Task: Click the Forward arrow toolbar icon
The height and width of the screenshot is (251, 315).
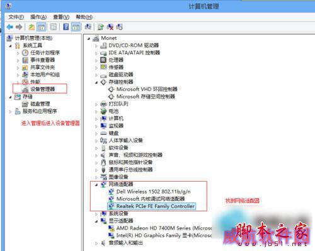Action: pos(19,27)
